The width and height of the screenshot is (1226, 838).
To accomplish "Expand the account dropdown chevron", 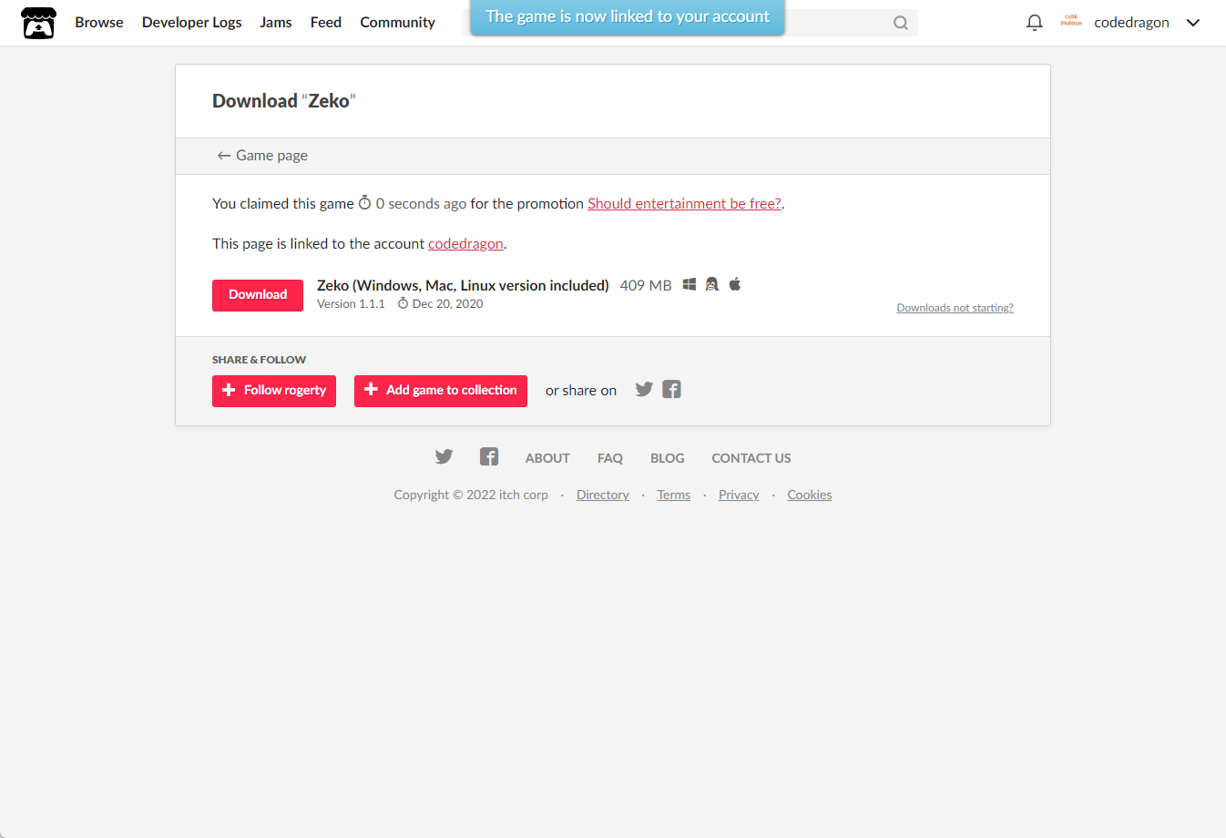I will click(x=1193, y=23).
